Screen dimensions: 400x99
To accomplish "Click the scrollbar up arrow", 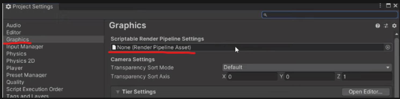I will pyautogui.click(x=397, y=34).
